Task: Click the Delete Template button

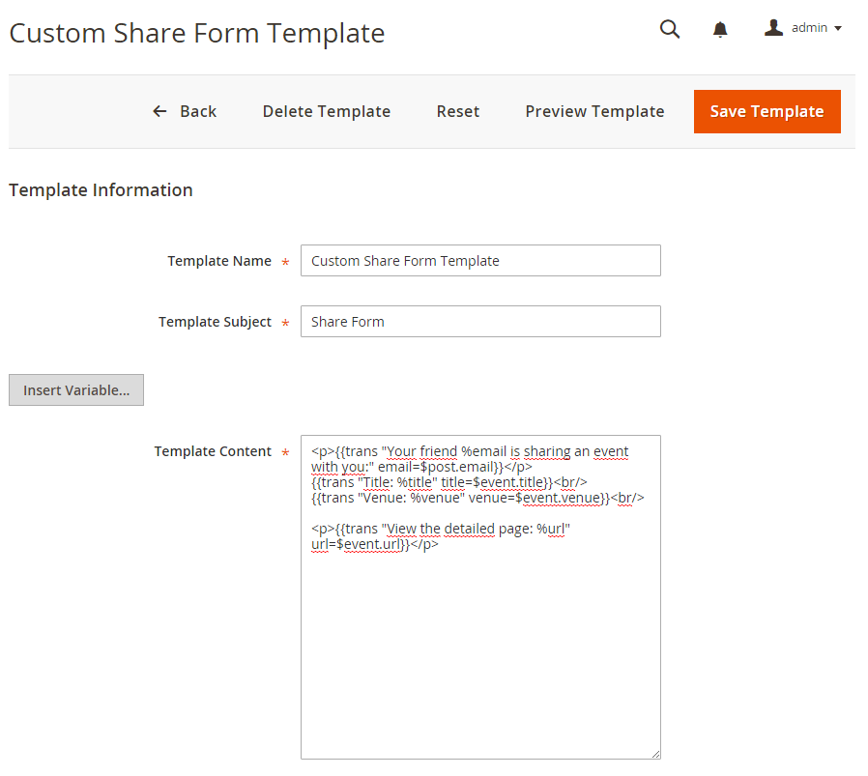Action: [327, 111]
